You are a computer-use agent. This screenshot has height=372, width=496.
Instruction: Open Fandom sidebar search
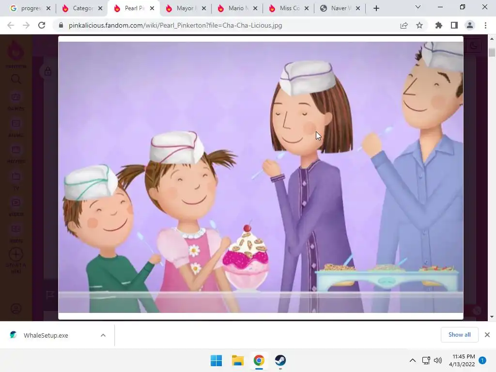[16, 79]
